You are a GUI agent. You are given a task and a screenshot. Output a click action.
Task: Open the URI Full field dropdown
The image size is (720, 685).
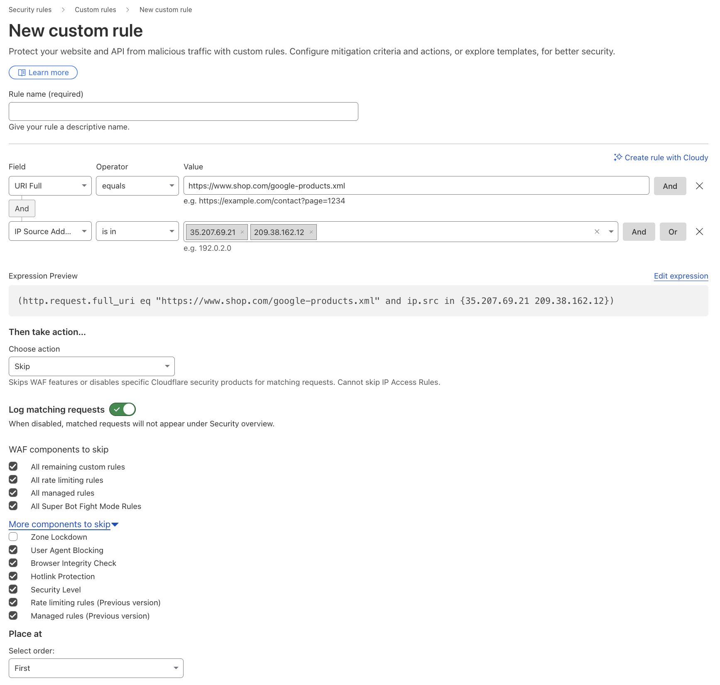coord(50,186)
